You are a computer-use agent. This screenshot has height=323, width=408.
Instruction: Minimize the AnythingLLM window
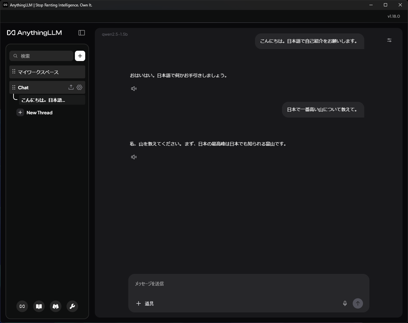point(371,5)
